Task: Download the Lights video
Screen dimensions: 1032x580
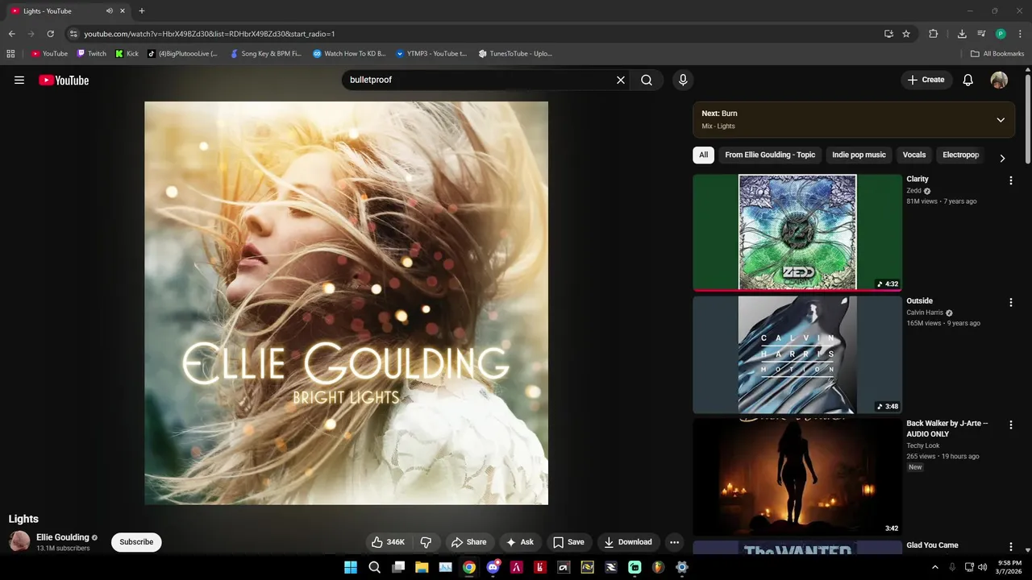Action: [628, 542]
